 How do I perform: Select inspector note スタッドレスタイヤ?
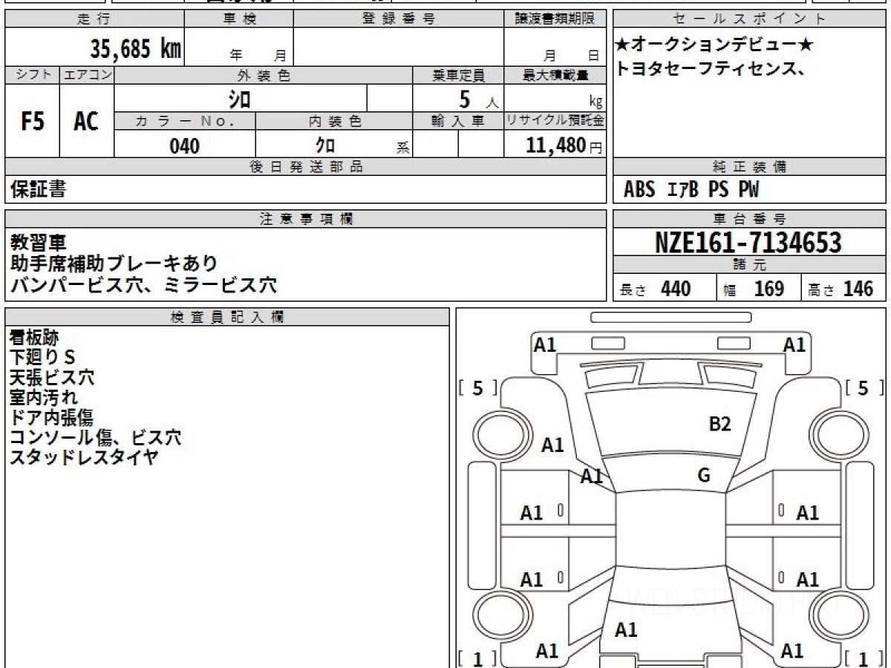(x=84, y=458)
